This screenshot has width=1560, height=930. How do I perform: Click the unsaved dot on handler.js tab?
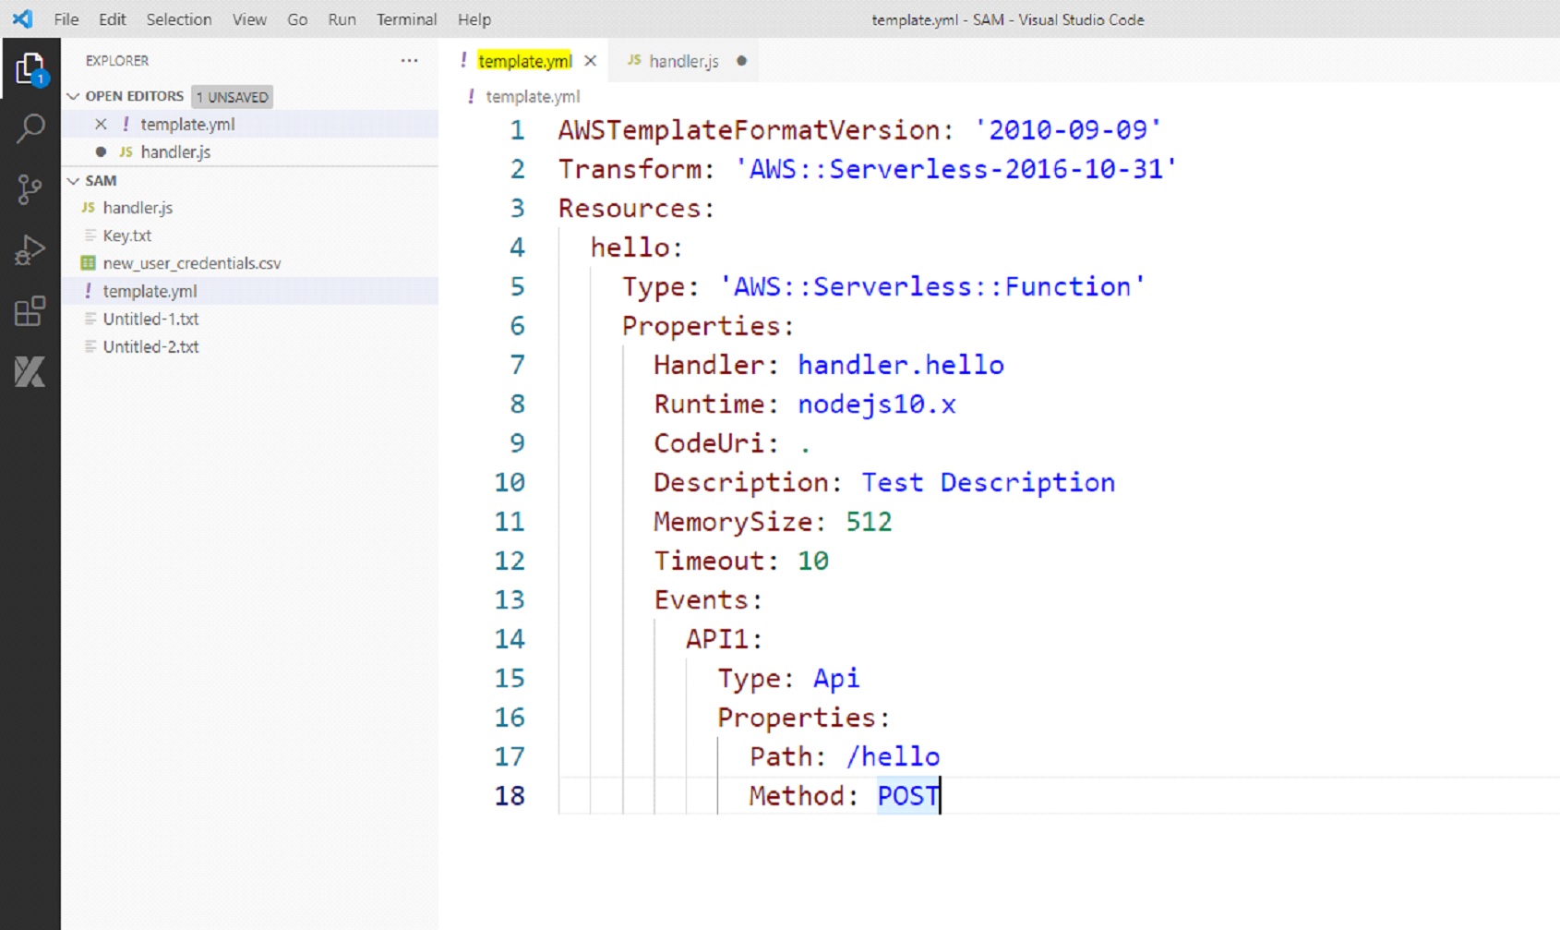coord(741,61)
